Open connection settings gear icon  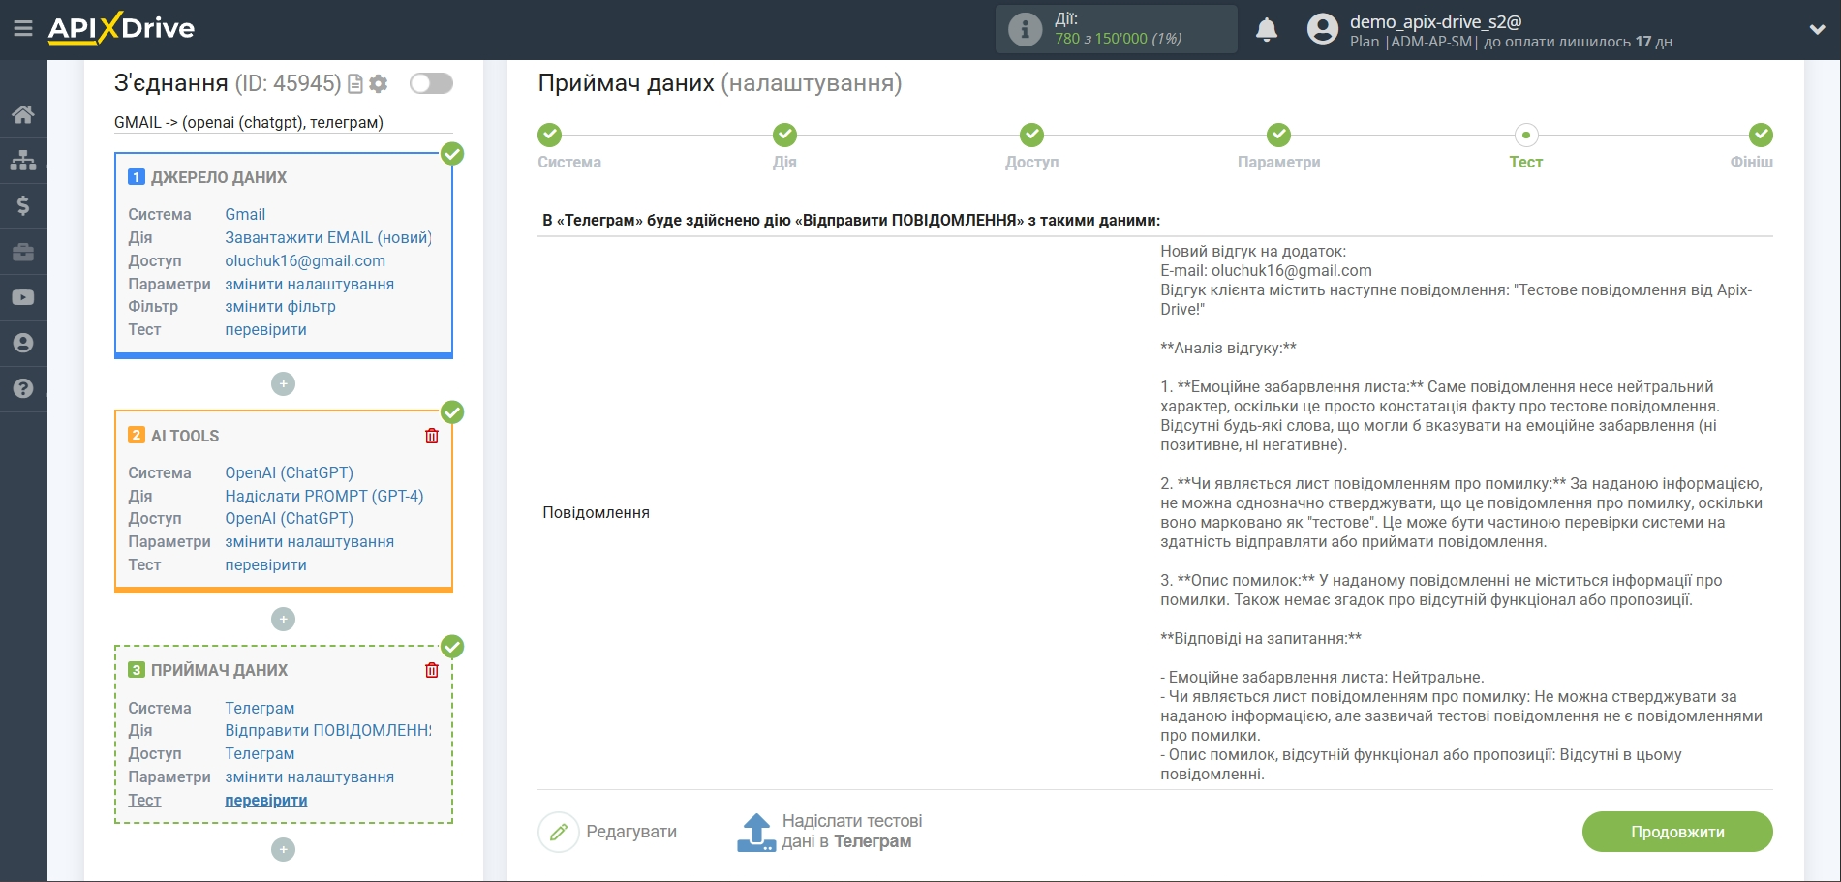click(379, 84)
